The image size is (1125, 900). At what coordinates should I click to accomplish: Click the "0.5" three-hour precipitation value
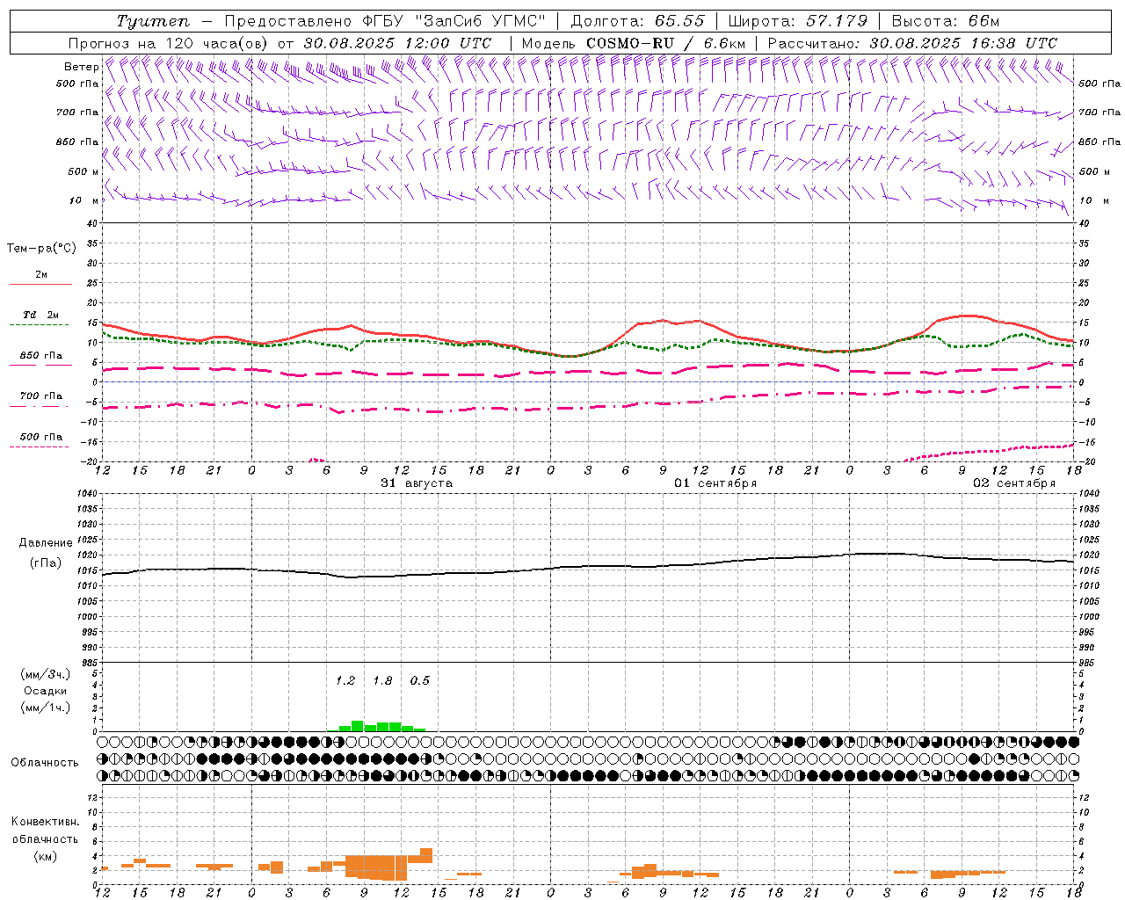click(x=420, y=681)
